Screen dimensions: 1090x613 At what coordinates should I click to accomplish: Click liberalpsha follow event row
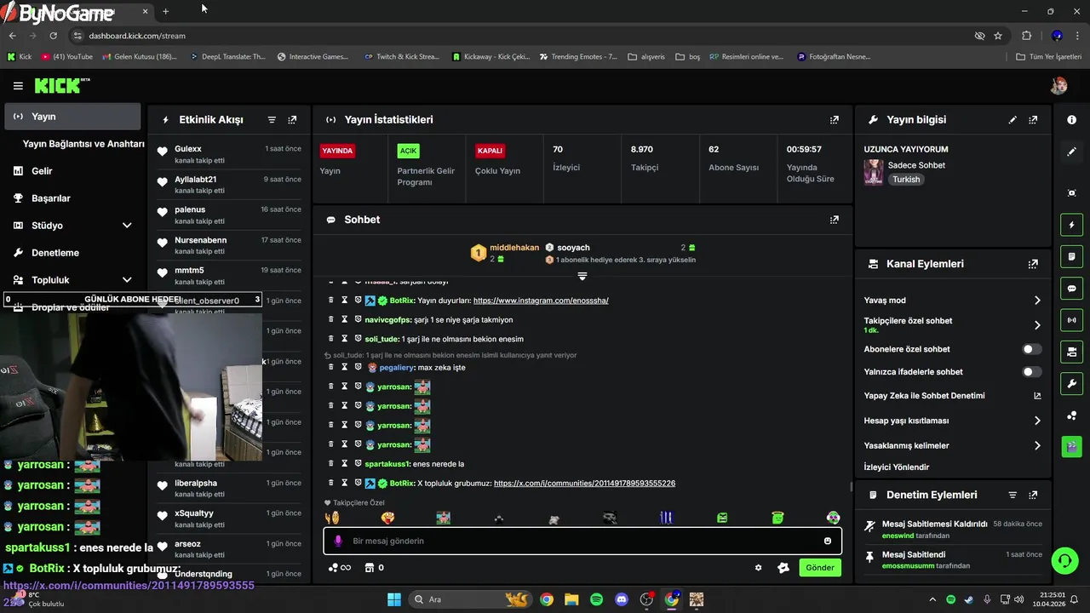(x=228, y=488)
